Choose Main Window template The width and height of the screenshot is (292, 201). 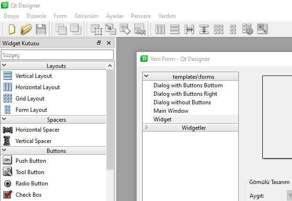tap(171, 111)
